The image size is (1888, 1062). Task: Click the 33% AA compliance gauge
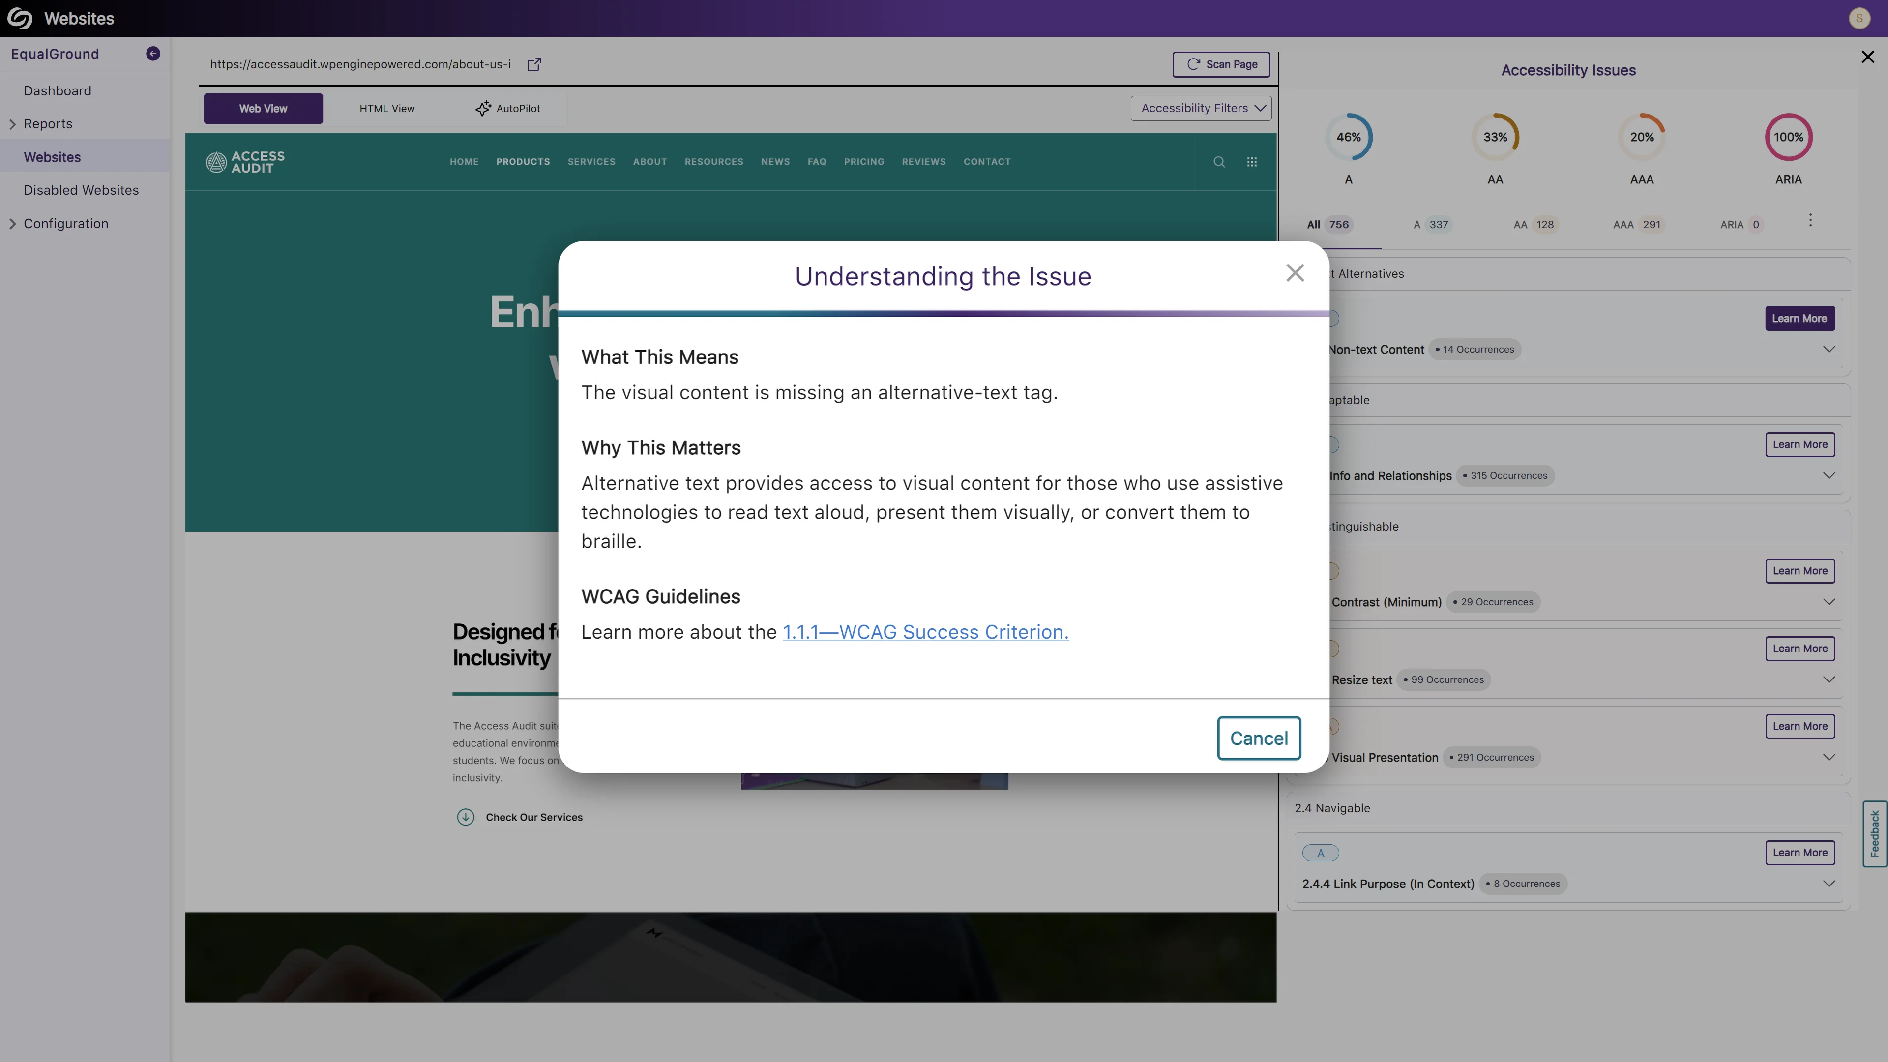click(x=1495, y=137)
